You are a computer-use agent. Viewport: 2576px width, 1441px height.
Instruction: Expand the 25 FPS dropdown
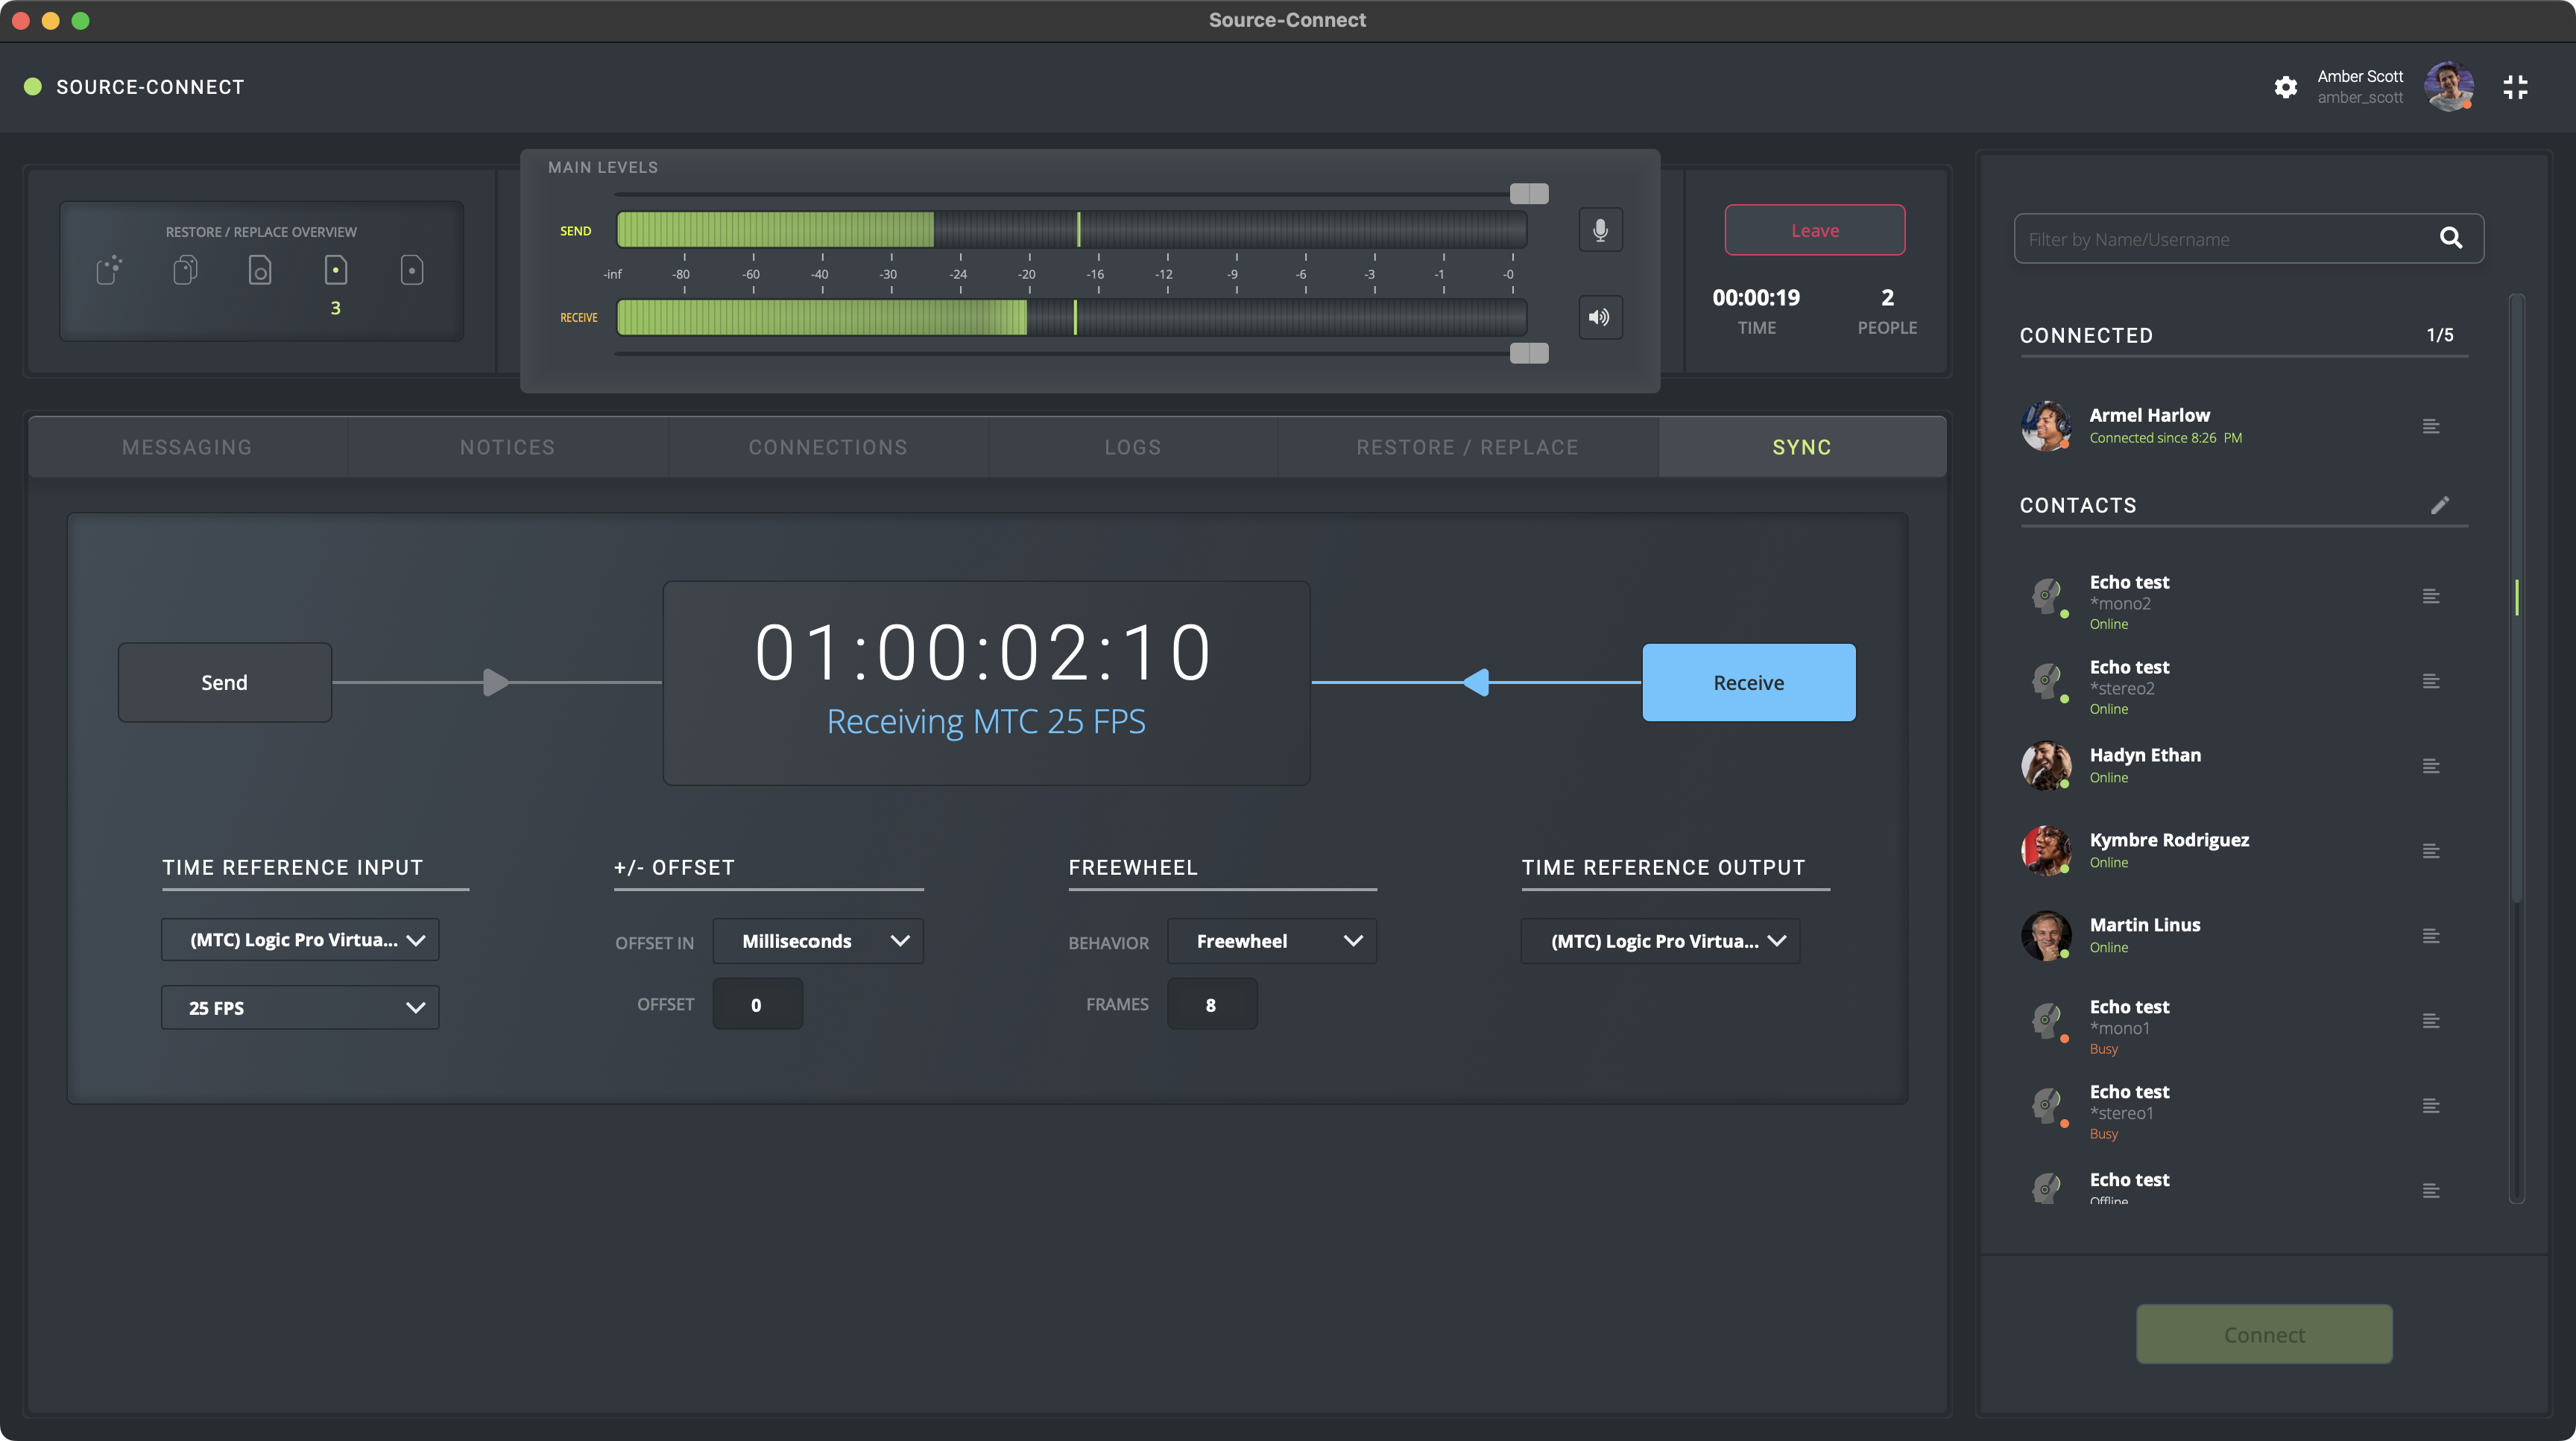point(300,1007)
